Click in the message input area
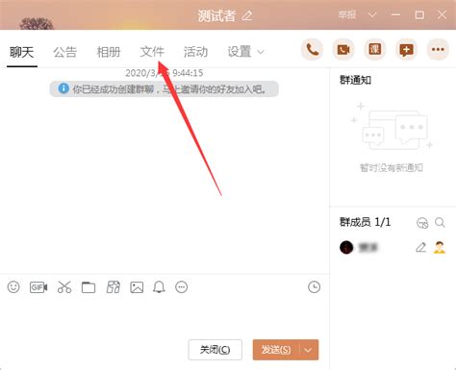456x370 pixels. (165, 317)
